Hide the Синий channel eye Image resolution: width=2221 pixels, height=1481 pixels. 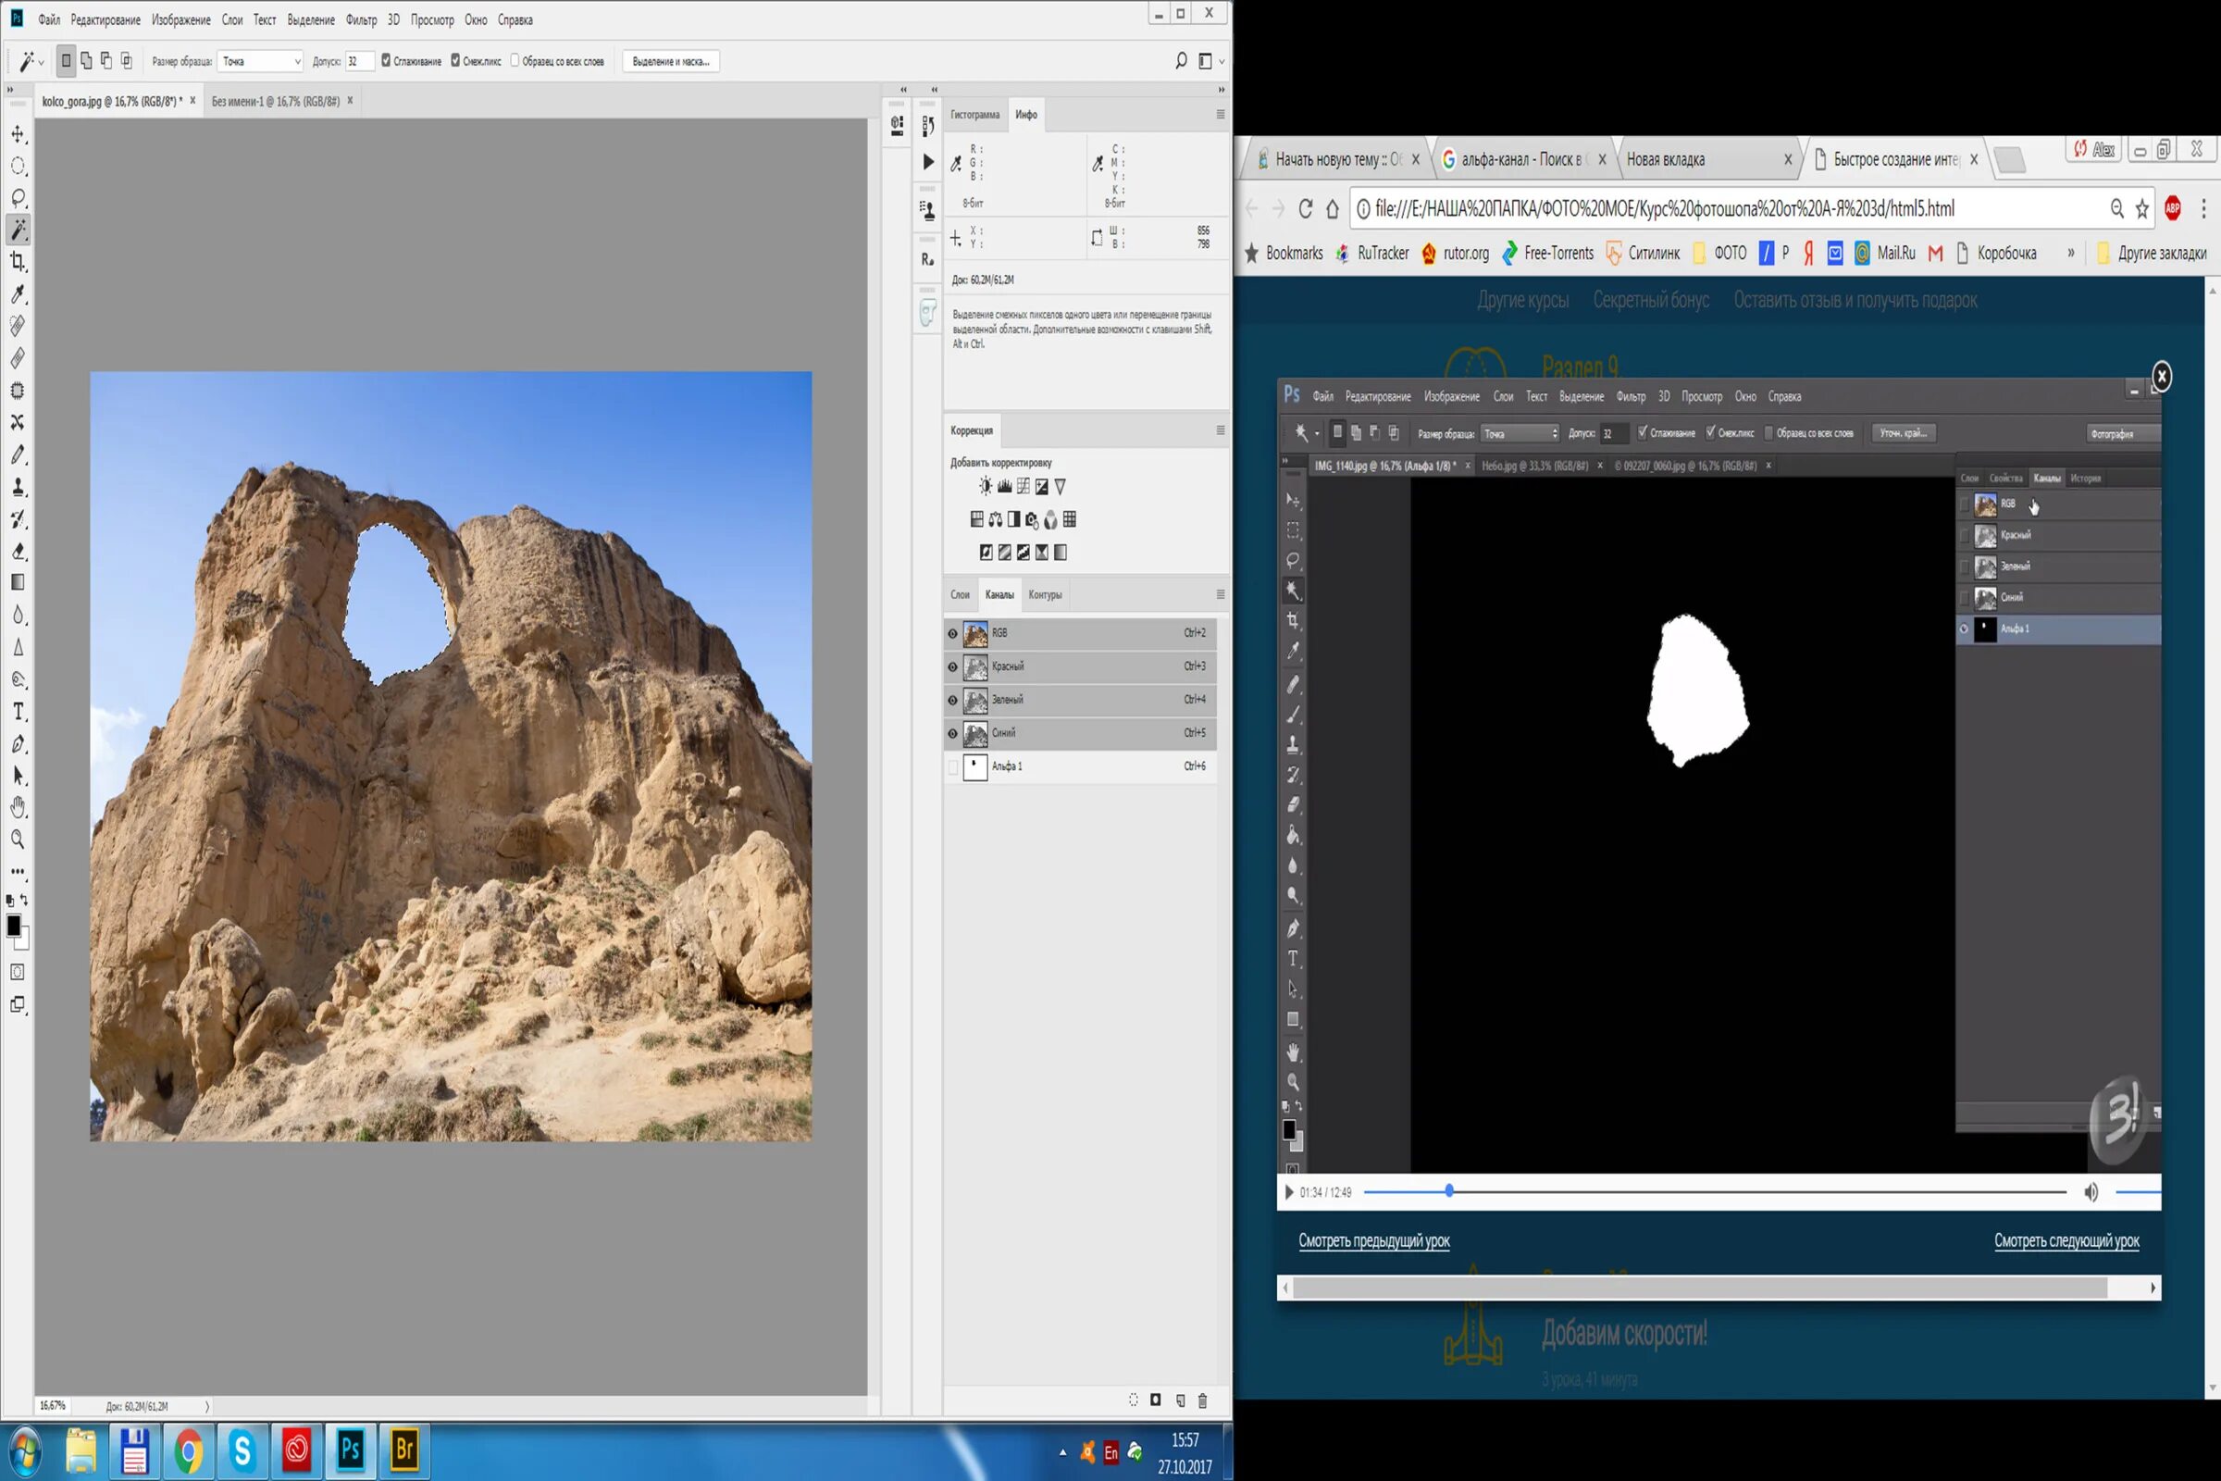(953, 733)
